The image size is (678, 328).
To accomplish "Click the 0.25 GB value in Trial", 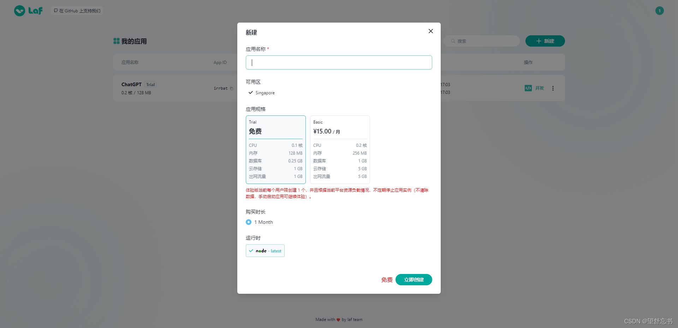I will (295, 161).
